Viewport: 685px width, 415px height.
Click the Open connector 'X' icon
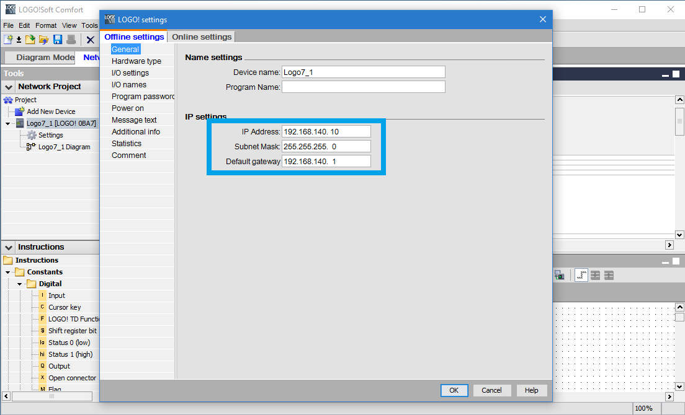(x=42, y=378)
